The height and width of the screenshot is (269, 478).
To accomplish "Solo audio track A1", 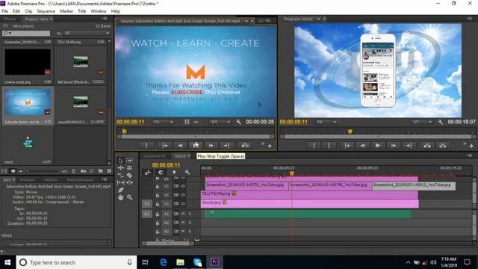I will 190,214.
